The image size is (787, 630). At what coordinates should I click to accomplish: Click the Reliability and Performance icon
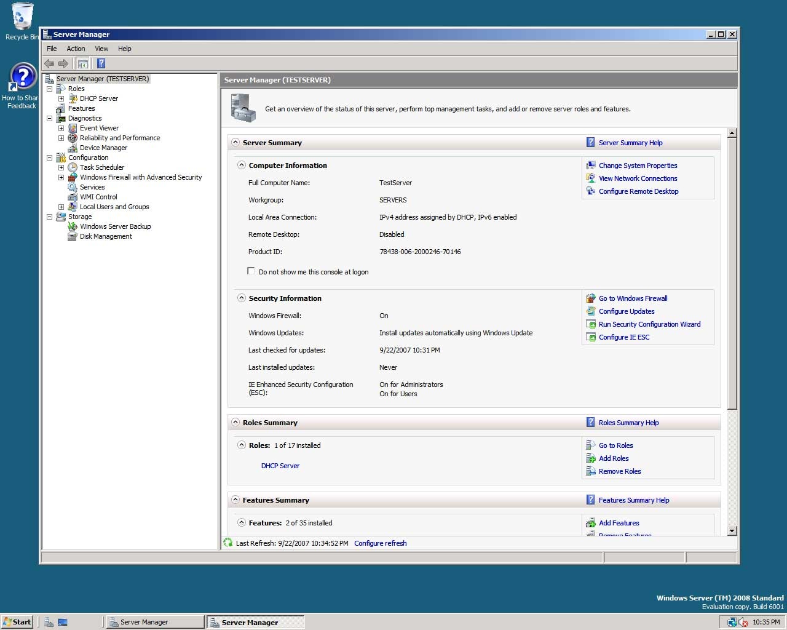(x=73, y=138)
